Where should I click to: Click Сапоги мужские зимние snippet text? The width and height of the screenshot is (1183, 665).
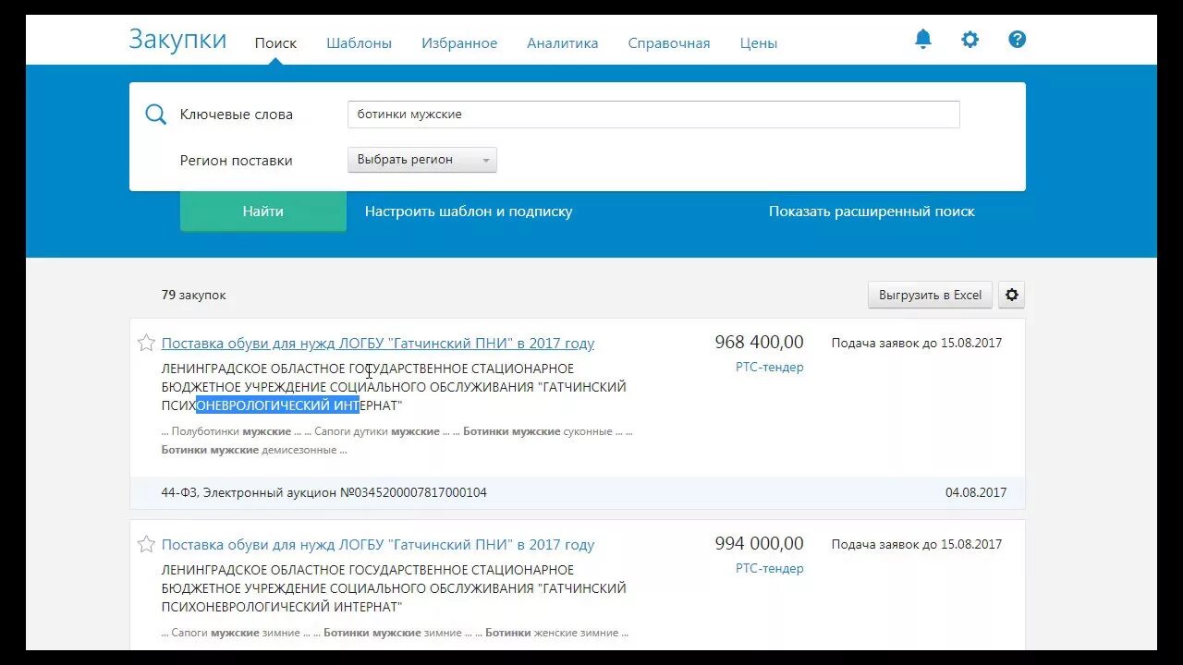coord(236,634)
